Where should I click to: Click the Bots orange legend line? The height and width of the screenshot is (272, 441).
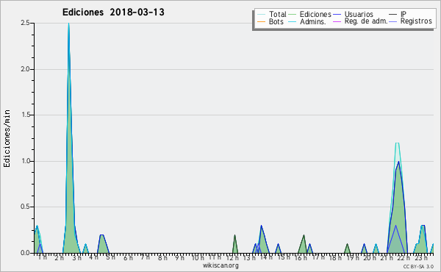click(261, 21)
